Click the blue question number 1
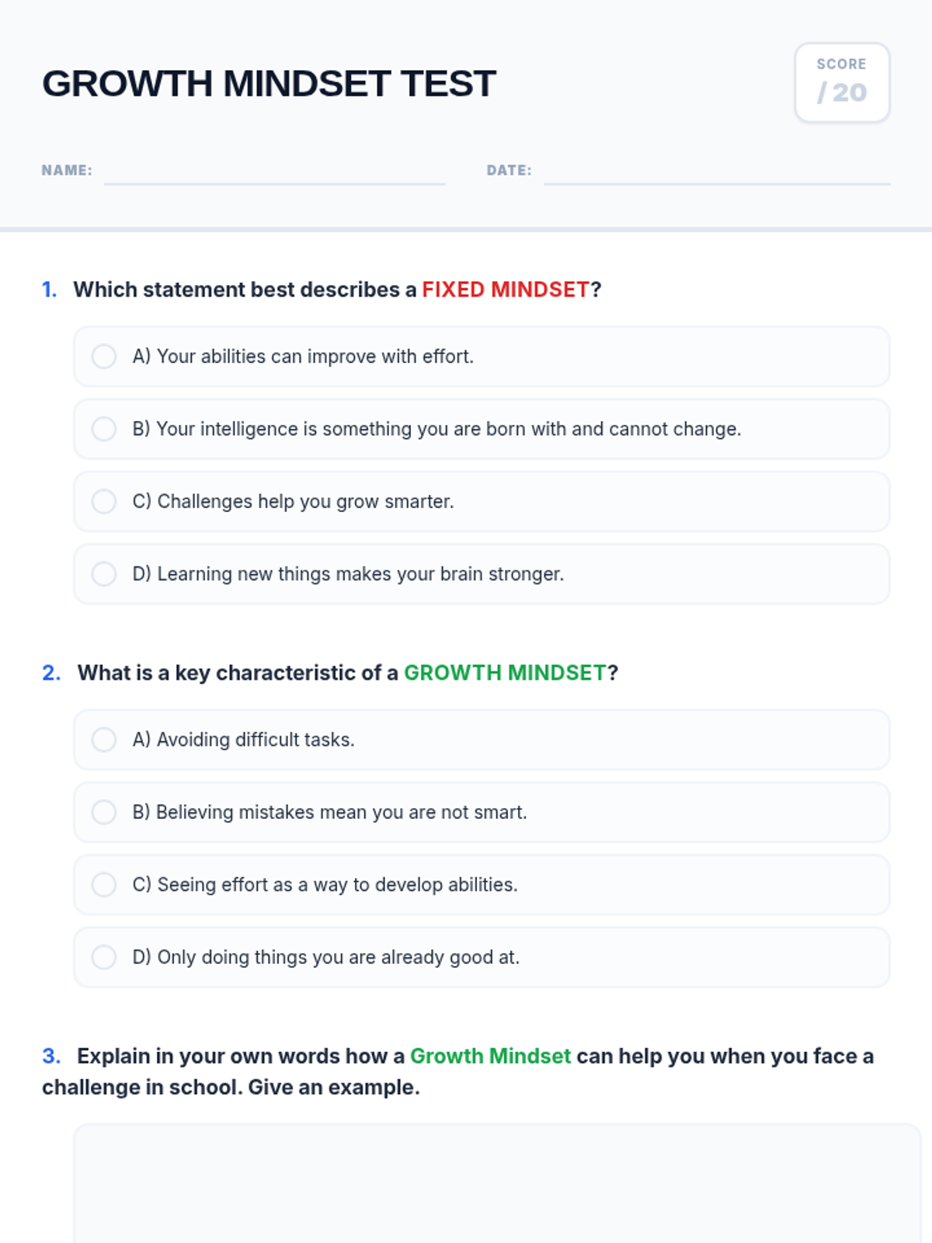Viewport: 932px width, 1243px height. (x=50, y=290)
